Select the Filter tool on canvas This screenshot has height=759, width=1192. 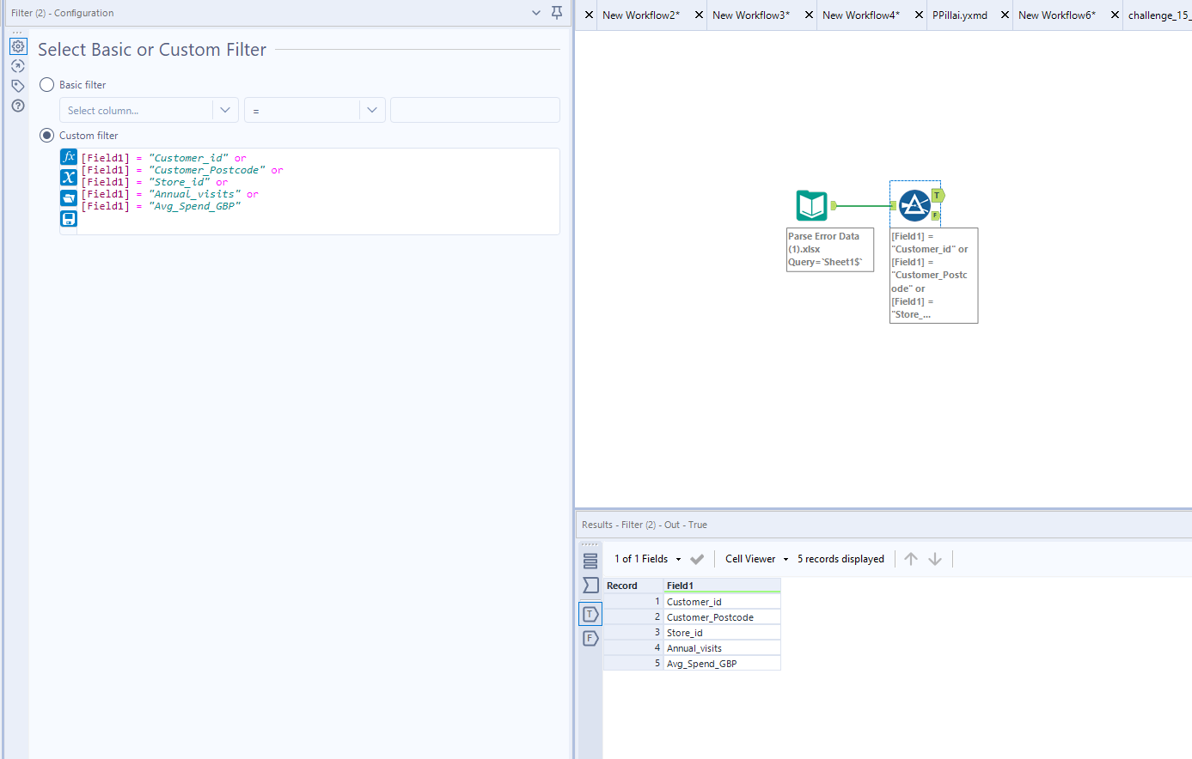914,206
